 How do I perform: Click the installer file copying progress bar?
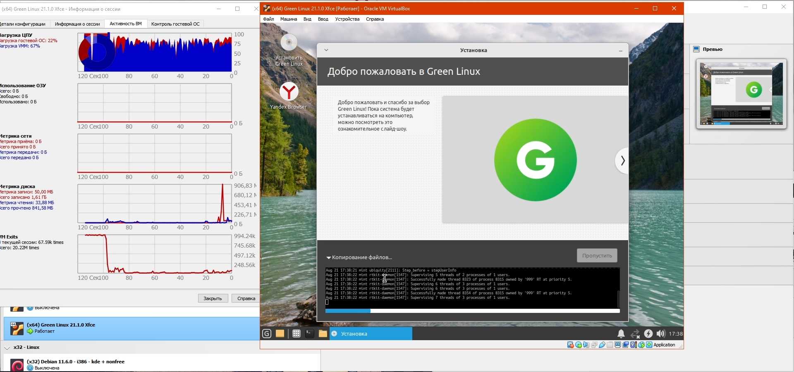pos(473,311)
